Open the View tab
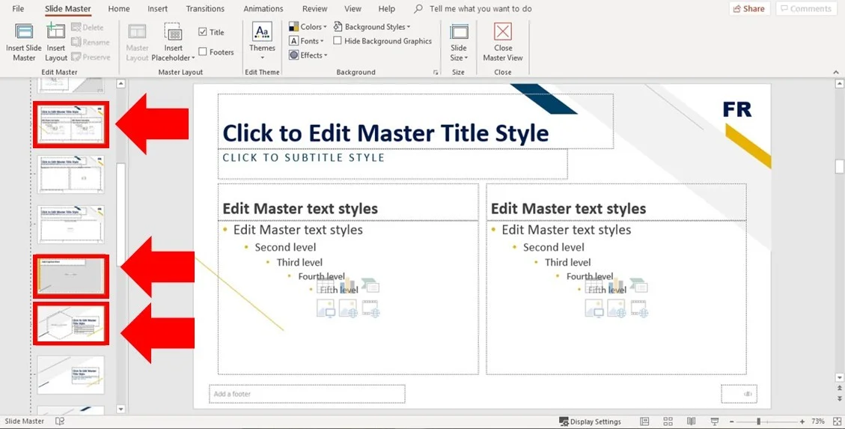The width and height of the screenshot is (845, 429). pos(353,9)
